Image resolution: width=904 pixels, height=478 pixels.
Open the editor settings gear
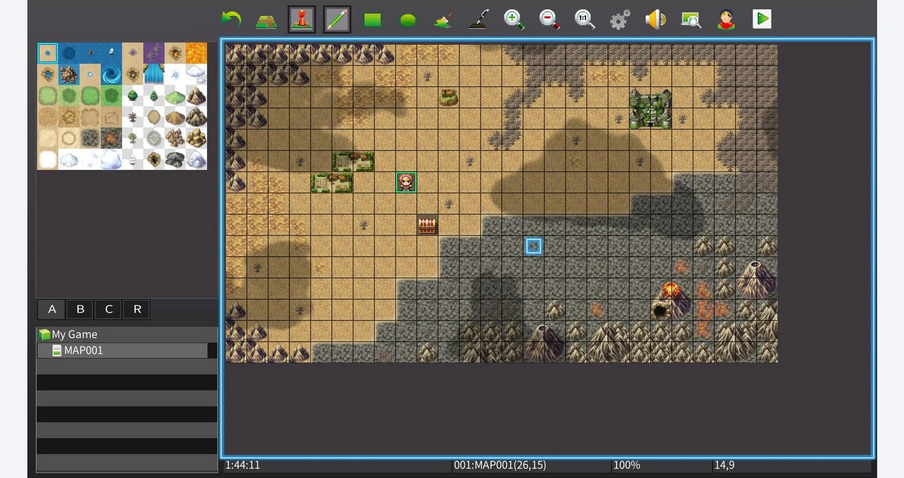coord(620,19)
